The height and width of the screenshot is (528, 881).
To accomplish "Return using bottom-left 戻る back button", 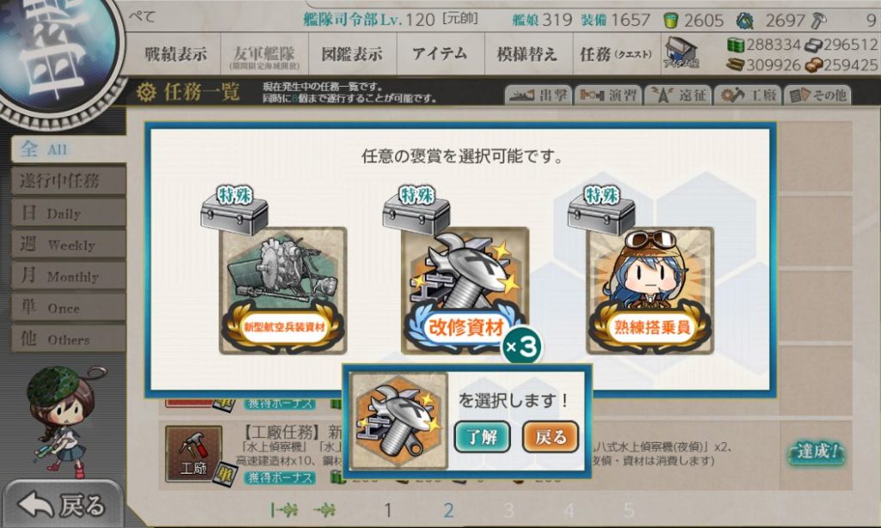I will [63, 505].
